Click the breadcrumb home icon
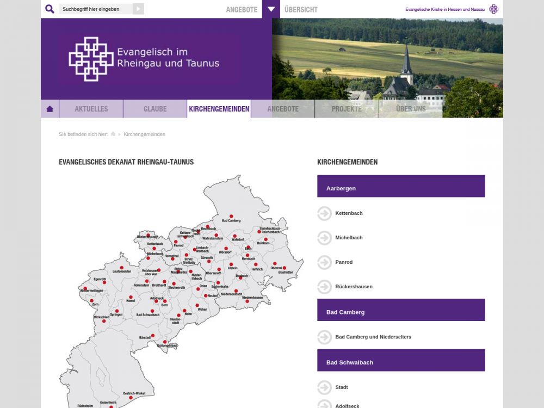The height and width of the screenshot is (408, 544). pyautogui.click(x=113, y=134)
